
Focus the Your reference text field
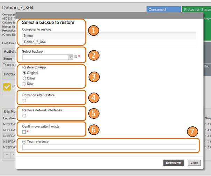pyautogui.click(x=109, y=147)
